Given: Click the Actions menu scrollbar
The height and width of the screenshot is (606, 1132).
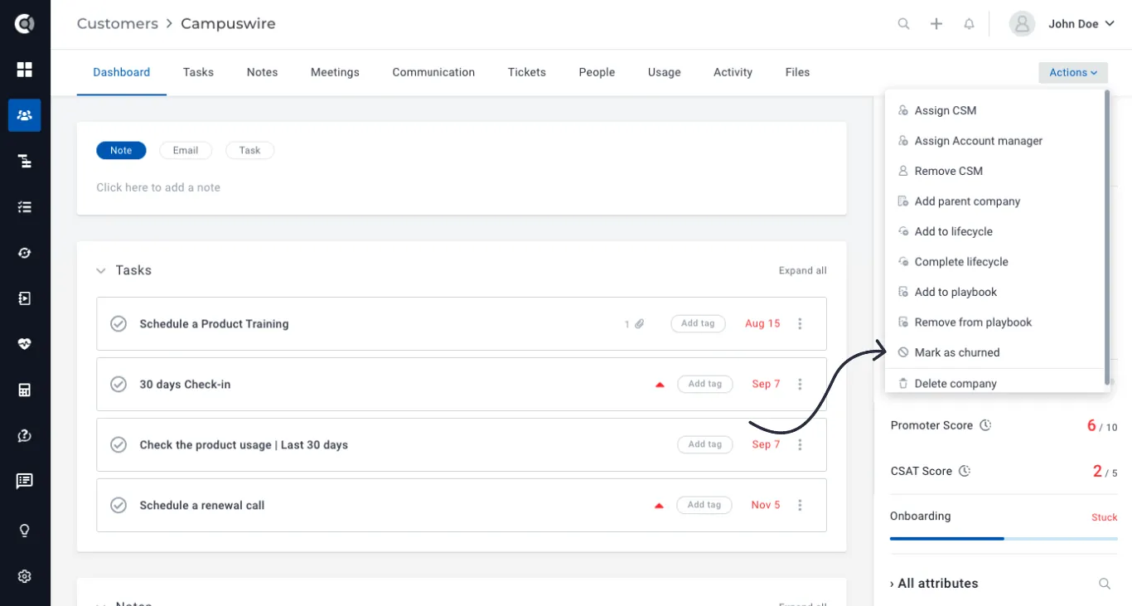Looking at the screenshot, I should click(x=1107, y=238).
